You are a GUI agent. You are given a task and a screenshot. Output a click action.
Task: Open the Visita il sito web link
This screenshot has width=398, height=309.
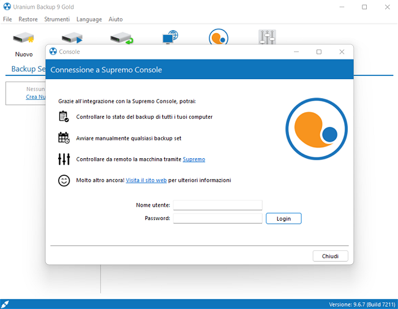146,180
